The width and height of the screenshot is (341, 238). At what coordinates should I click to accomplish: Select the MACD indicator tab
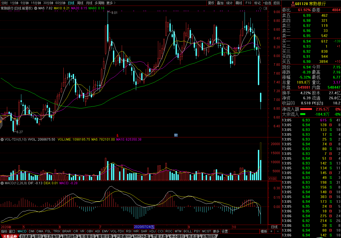[x=22, y=231]
